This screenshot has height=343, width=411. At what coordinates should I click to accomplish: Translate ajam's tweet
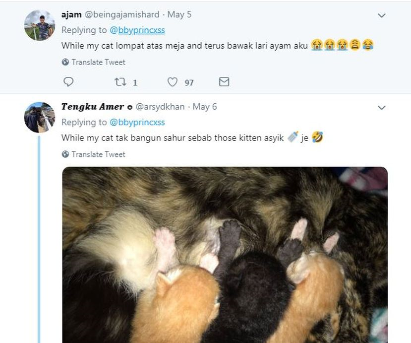pos(98,62)
